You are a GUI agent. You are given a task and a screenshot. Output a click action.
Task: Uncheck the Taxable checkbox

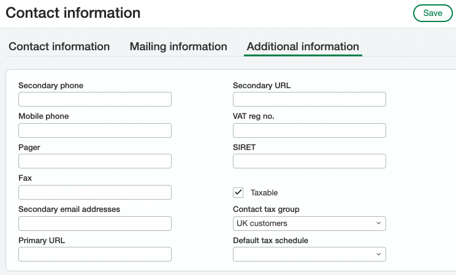[238, 192]
